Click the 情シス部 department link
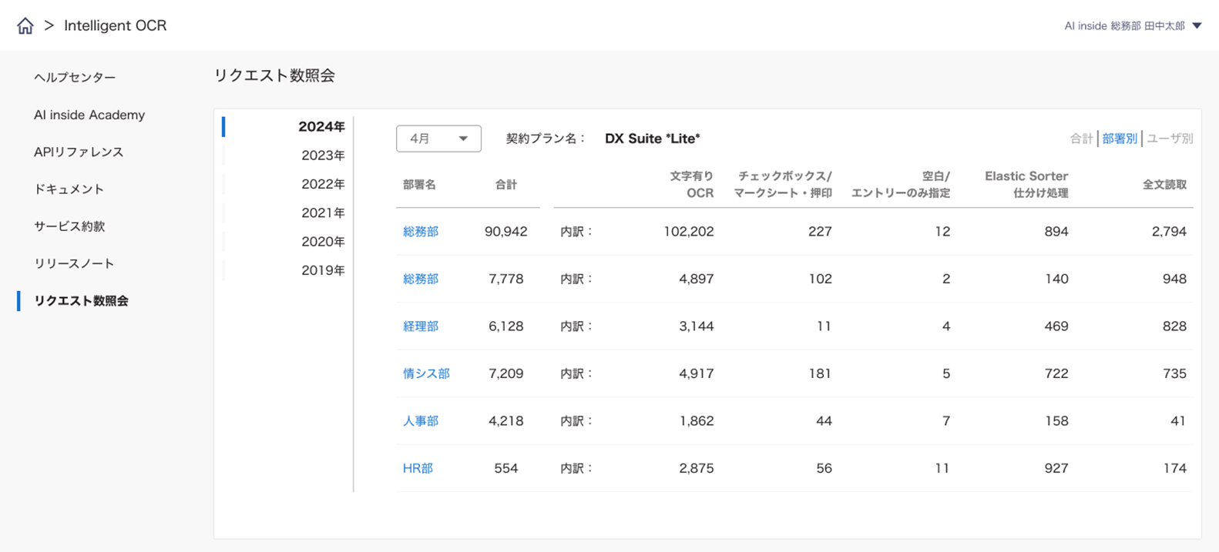The height and width of the screenshot is (552, 1219). tap(426, 373)
